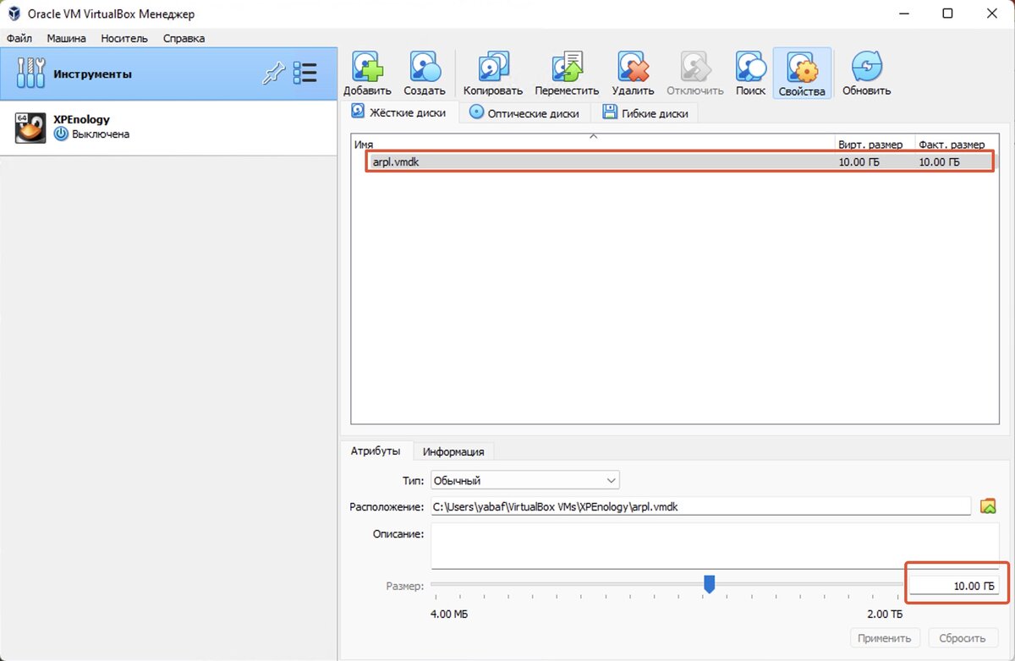Click the Описание text area
Image resolution: width=1015 pixels, height=661 pixels.
714,546
